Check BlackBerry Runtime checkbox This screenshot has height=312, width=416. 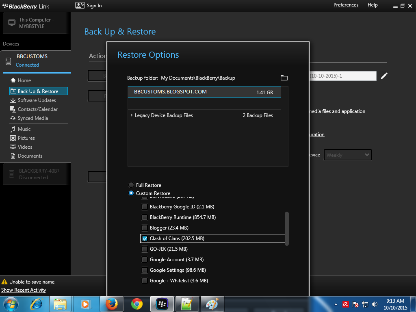[x=144, y=217]
